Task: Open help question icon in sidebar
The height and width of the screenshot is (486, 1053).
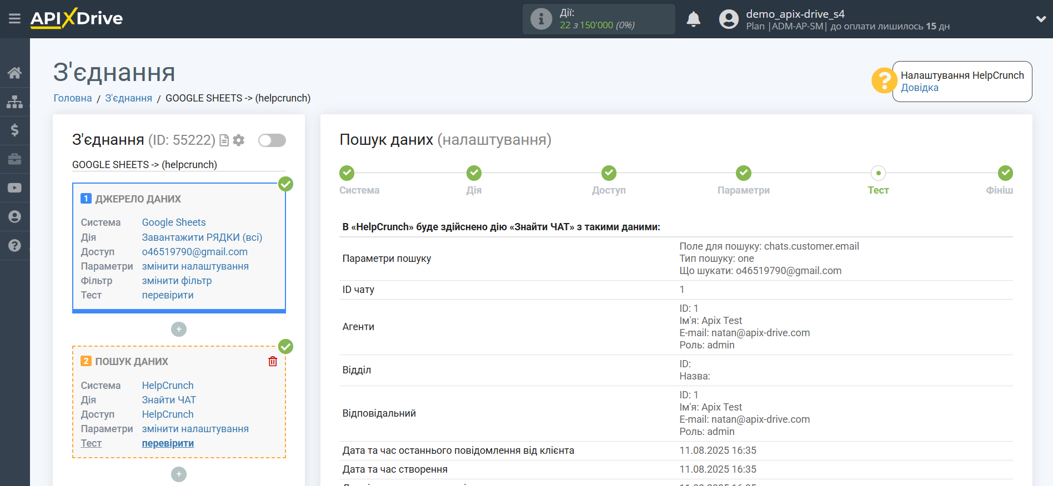Action: (15, 246)
